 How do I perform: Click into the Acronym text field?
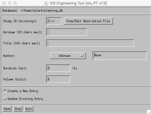(67, 32)
